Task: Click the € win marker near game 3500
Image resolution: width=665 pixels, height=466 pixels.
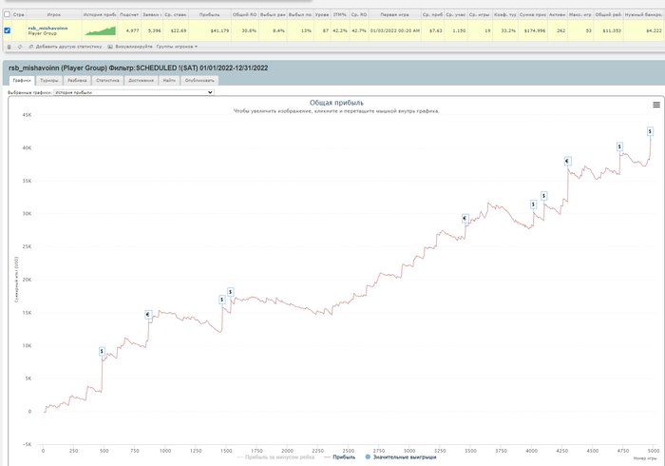Action: [465, 219]
